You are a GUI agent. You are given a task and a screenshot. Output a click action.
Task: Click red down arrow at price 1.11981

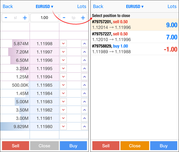click(x=64, y=118)
